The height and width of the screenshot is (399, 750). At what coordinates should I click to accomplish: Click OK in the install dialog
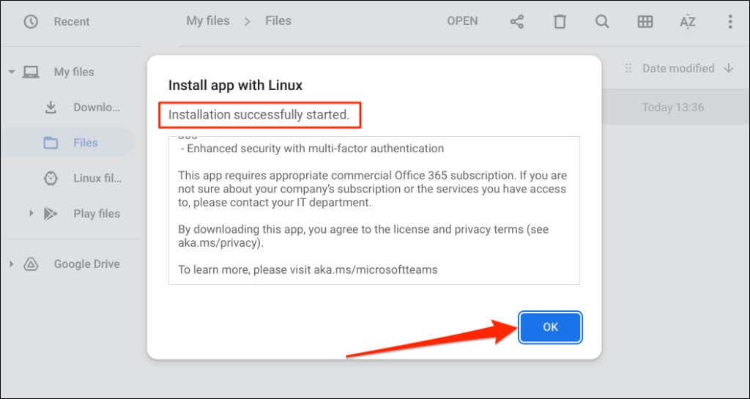pos(551,327)
